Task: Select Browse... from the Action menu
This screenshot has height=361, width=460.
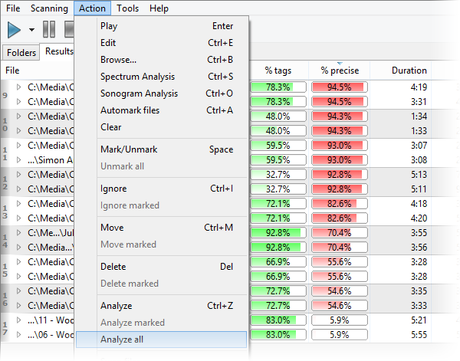Action: pyautogui.click(x=118, y=60)
